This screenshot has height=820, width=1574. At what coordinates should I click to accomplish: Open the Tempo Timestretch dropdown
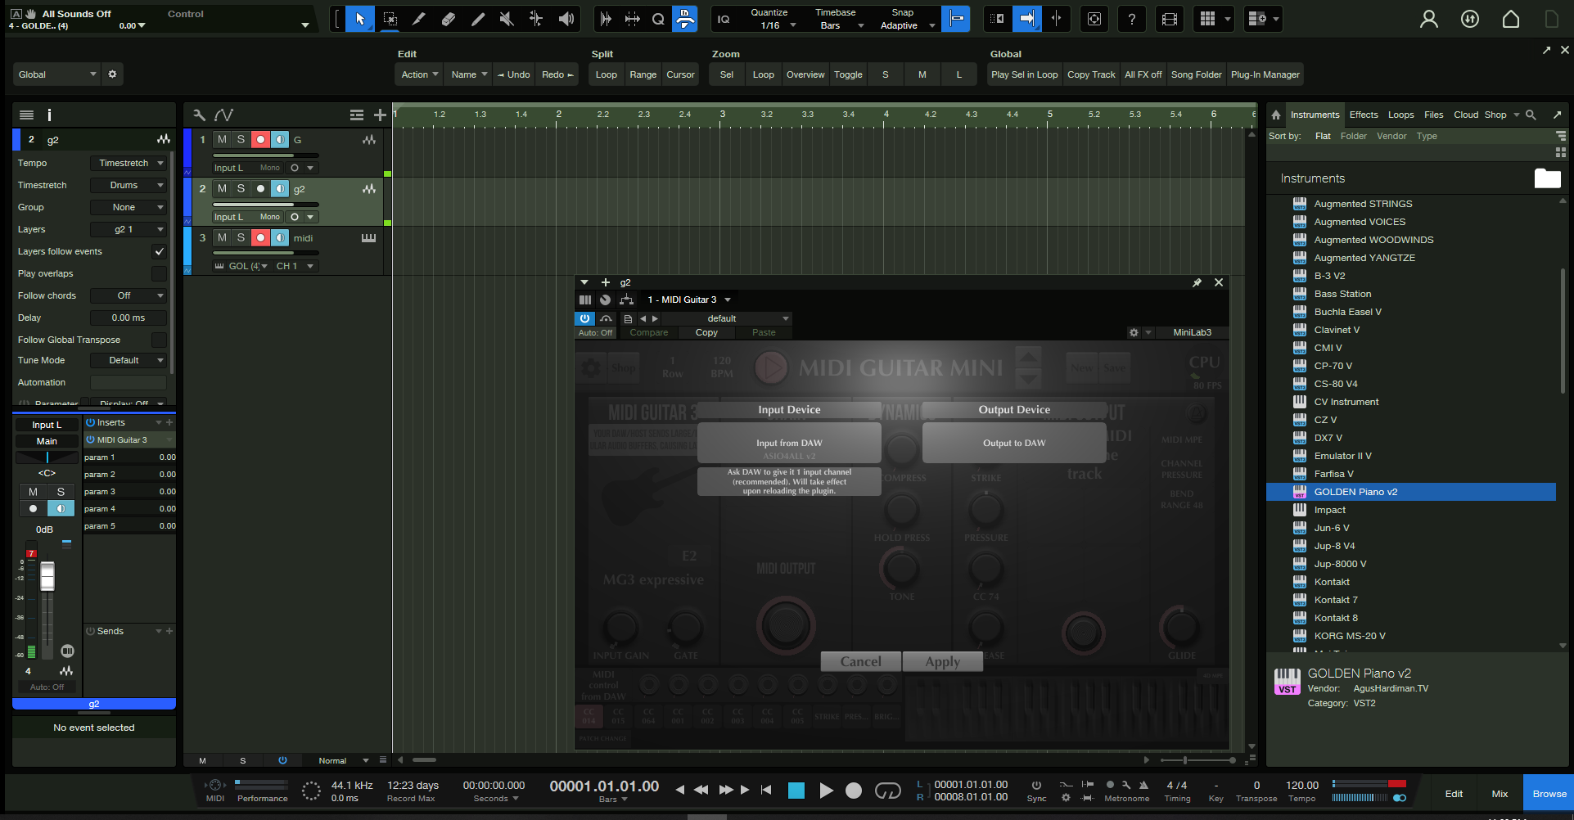[129, 164]
